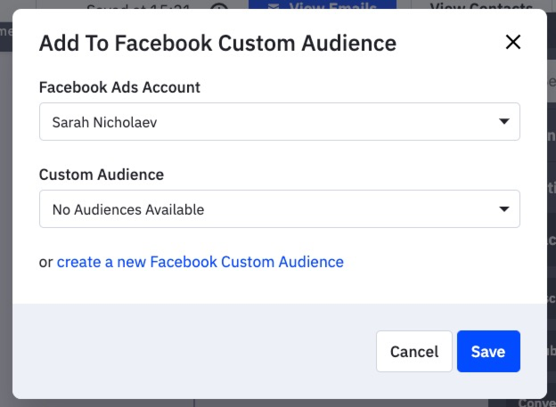The height and width of the screenshot is (407, 556).
Task: Cancel the dialog
Action: [x=414, y=352]
